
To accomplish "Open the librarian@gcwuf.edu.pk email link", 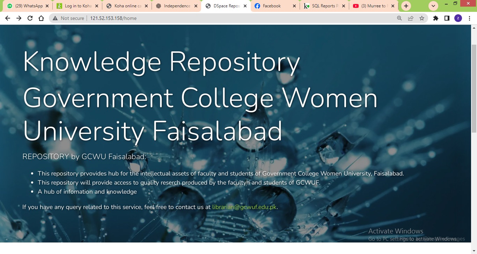I will tap(244, 207).
